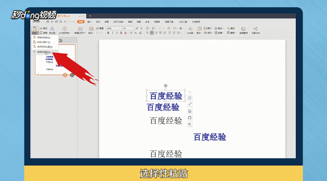Click the 查找 find button

pyautogui.click(x=231, y=28)
